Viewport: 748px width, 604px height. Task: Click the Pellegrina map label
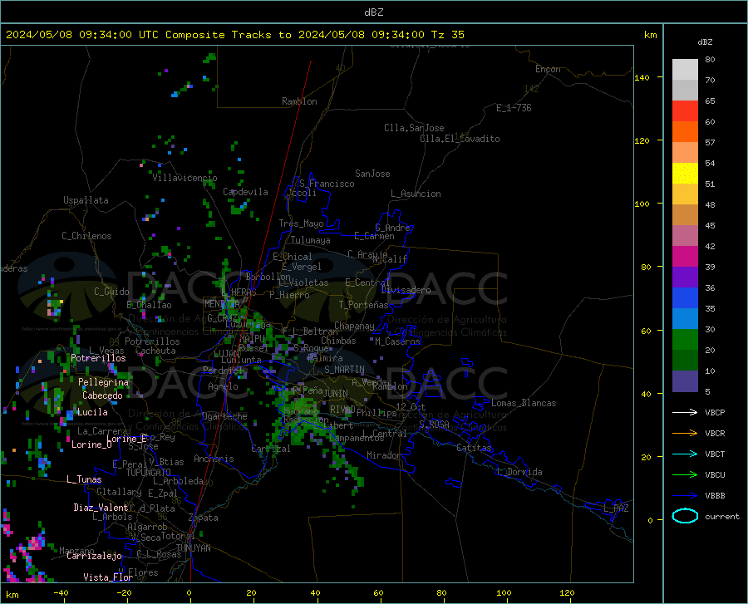(x=104, y=382)
